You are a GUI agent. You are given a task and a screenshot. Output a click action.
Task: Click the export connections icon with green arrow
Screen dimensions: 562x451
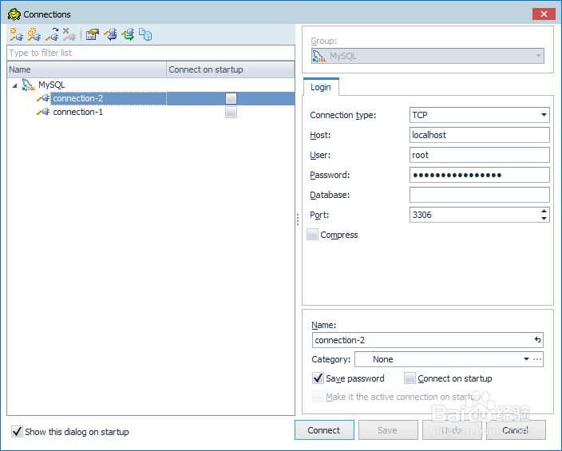128,34
